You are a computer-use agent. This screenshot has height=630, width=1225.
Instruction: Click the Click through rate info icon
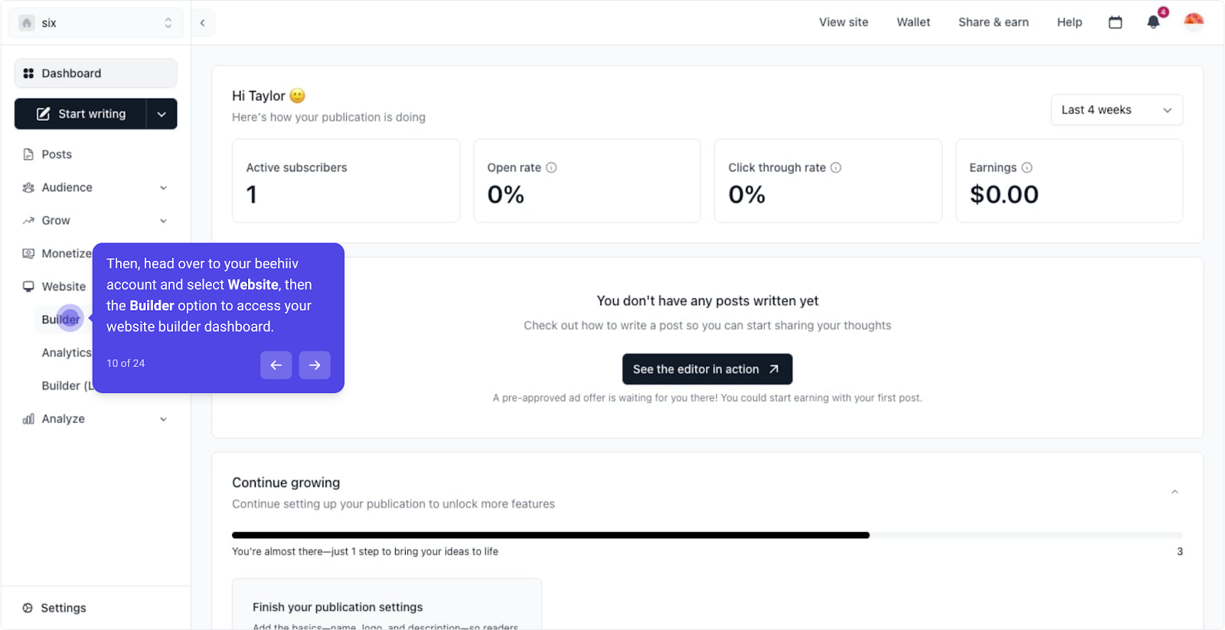click(836, 167)
